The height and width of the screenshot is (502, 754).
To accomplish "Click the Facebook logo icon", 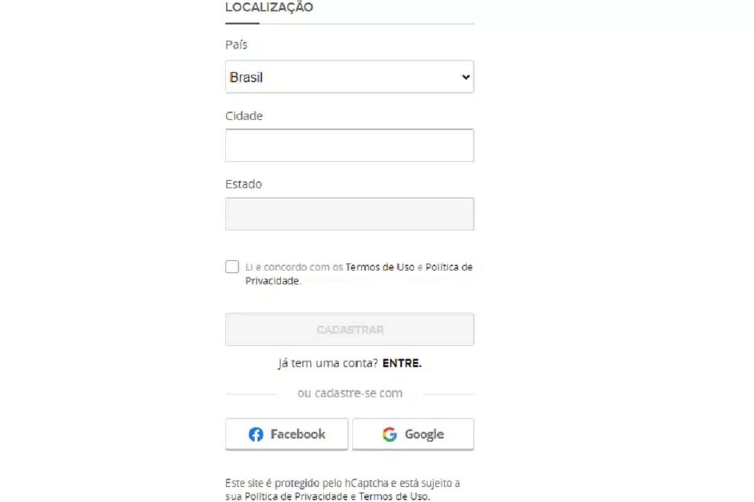I will [256, 434].
